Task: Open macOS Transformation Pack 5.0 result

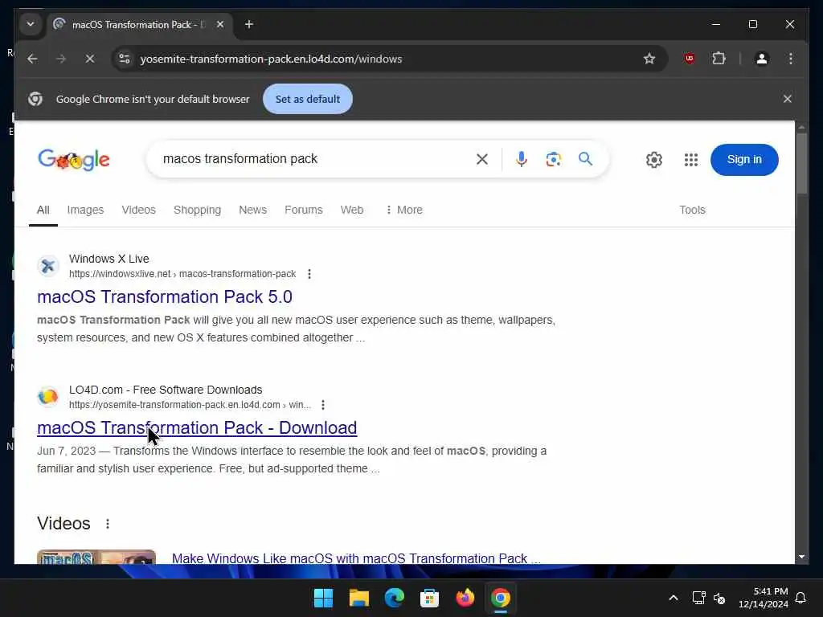Action: coord(164,297)
